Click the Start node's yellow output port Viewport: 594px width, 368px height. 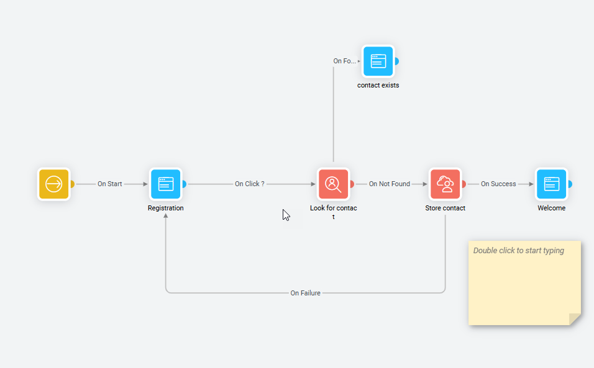(72, 184)
